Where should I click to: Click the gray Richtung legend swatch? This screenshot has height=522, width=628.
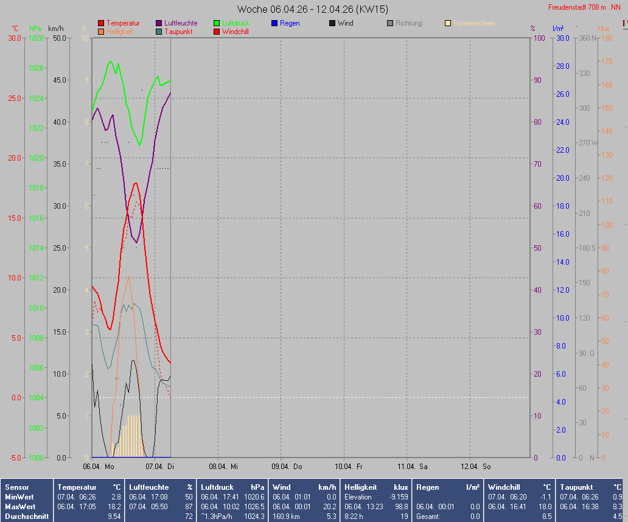[x=390, y=23]
